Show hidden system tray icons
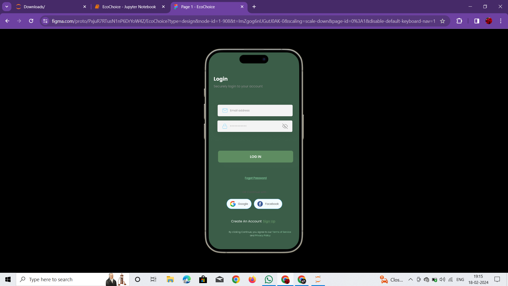 tap(410, 280)
